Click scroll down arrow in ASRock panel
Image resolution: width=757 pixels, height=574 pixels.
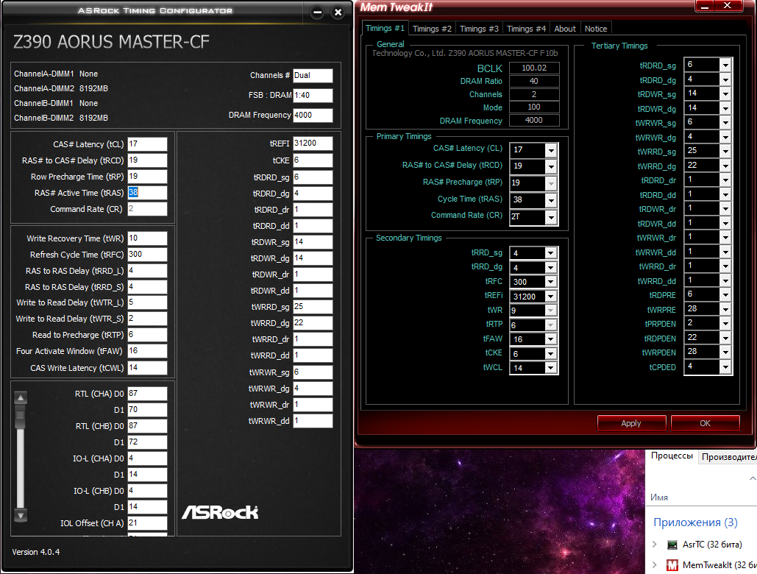(21, 516)
